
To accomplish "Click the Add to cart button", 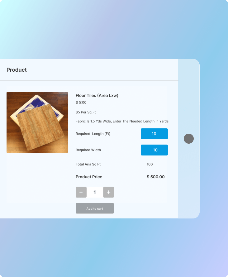I will tap(95, 208).
